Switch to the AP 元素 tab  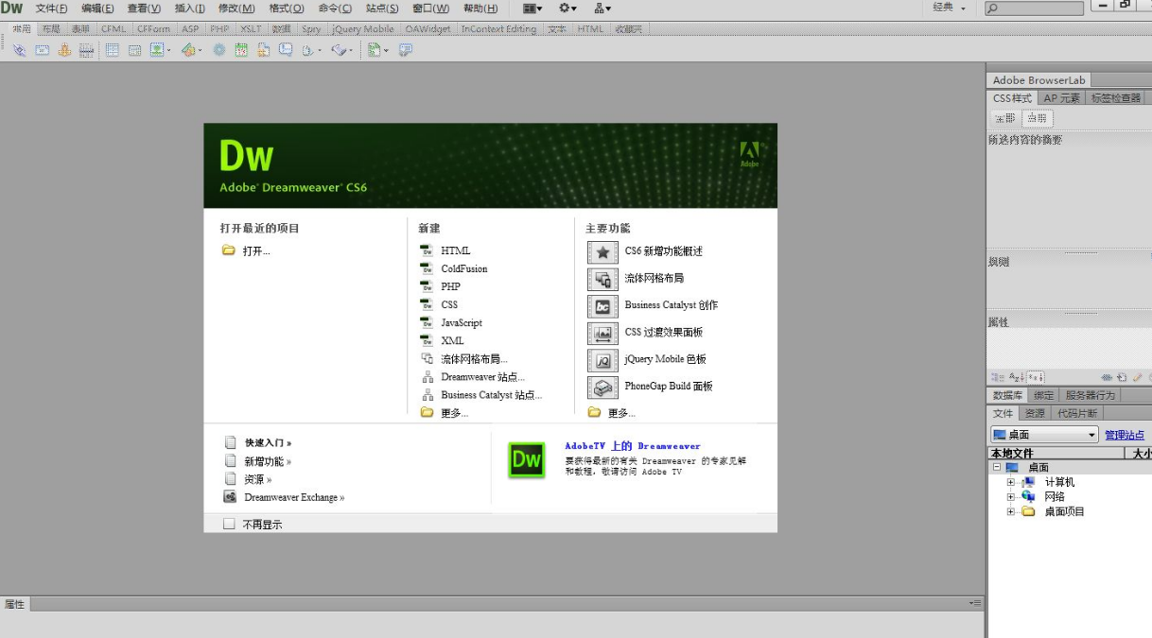[1061, 98]
